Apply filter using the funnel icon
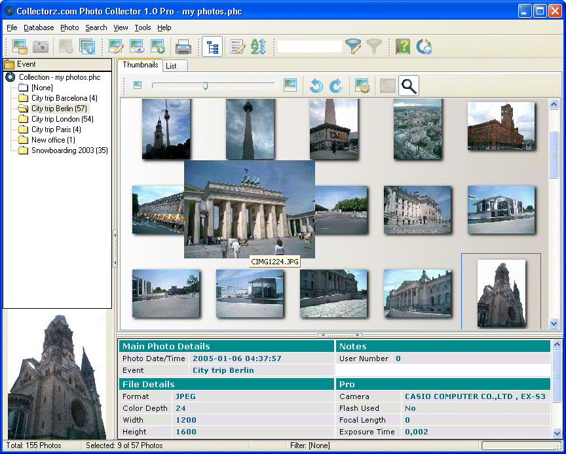This screenshot has height=454, width=566. (x=353, y=46)
